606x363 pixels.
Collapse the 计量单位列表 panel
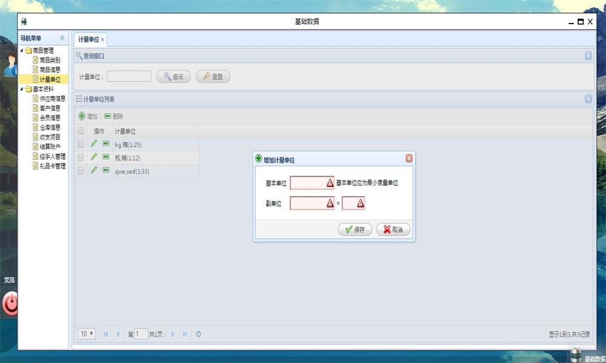(x=588, y=99)
